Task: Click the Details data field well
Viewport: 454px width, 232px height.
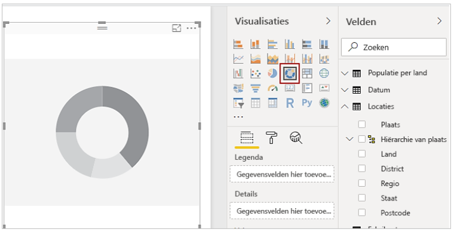Action: tap(282, 211)
